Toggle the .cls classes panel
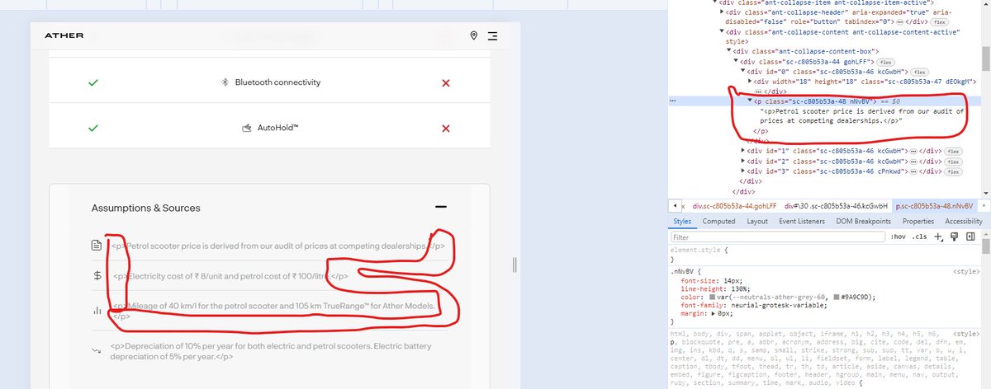Viewport: 991px width, 389px height. click(918, 237)
